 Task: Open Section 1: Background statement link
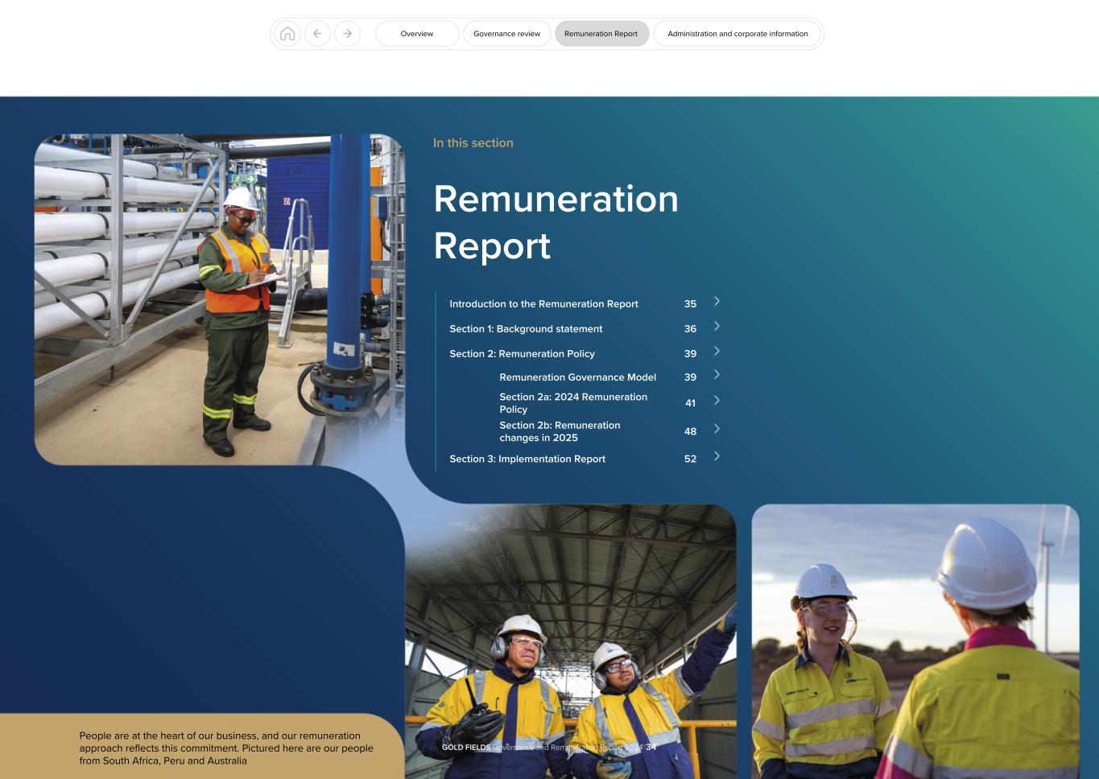click(526, 328)
